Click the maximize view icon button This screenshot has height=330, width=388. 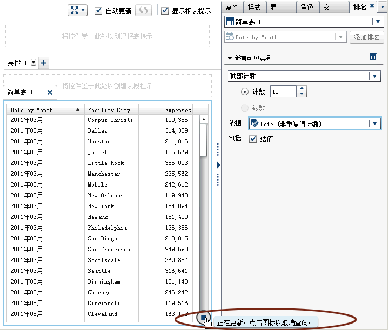tap(74, 10)
